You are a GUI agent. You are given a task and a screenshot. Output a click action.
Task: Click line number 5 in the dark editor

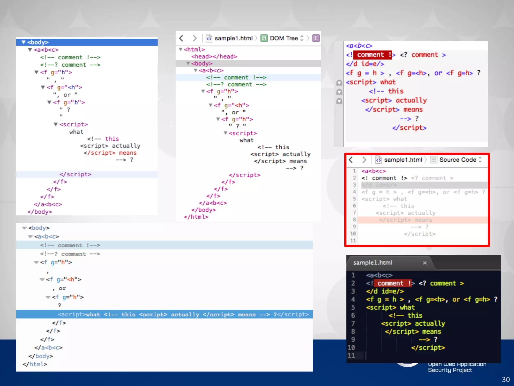(x=353, y=307)
